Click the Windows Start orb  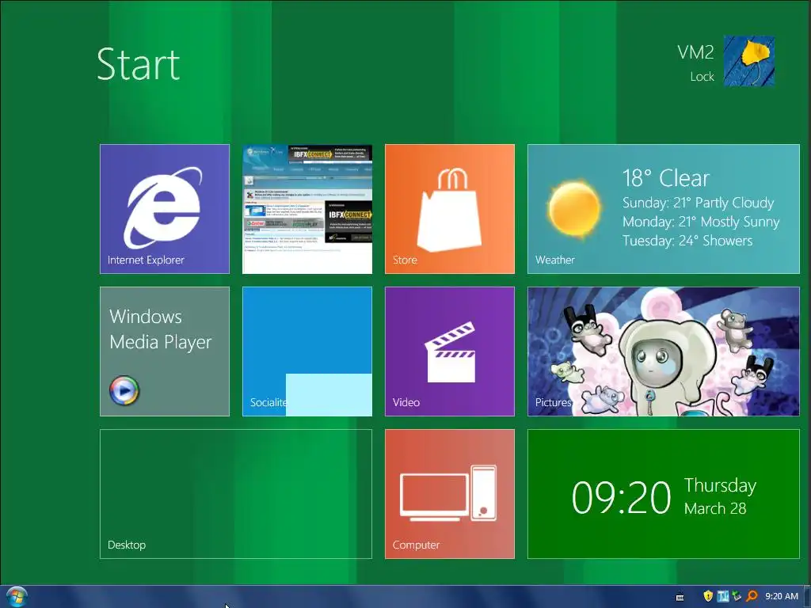17,597
